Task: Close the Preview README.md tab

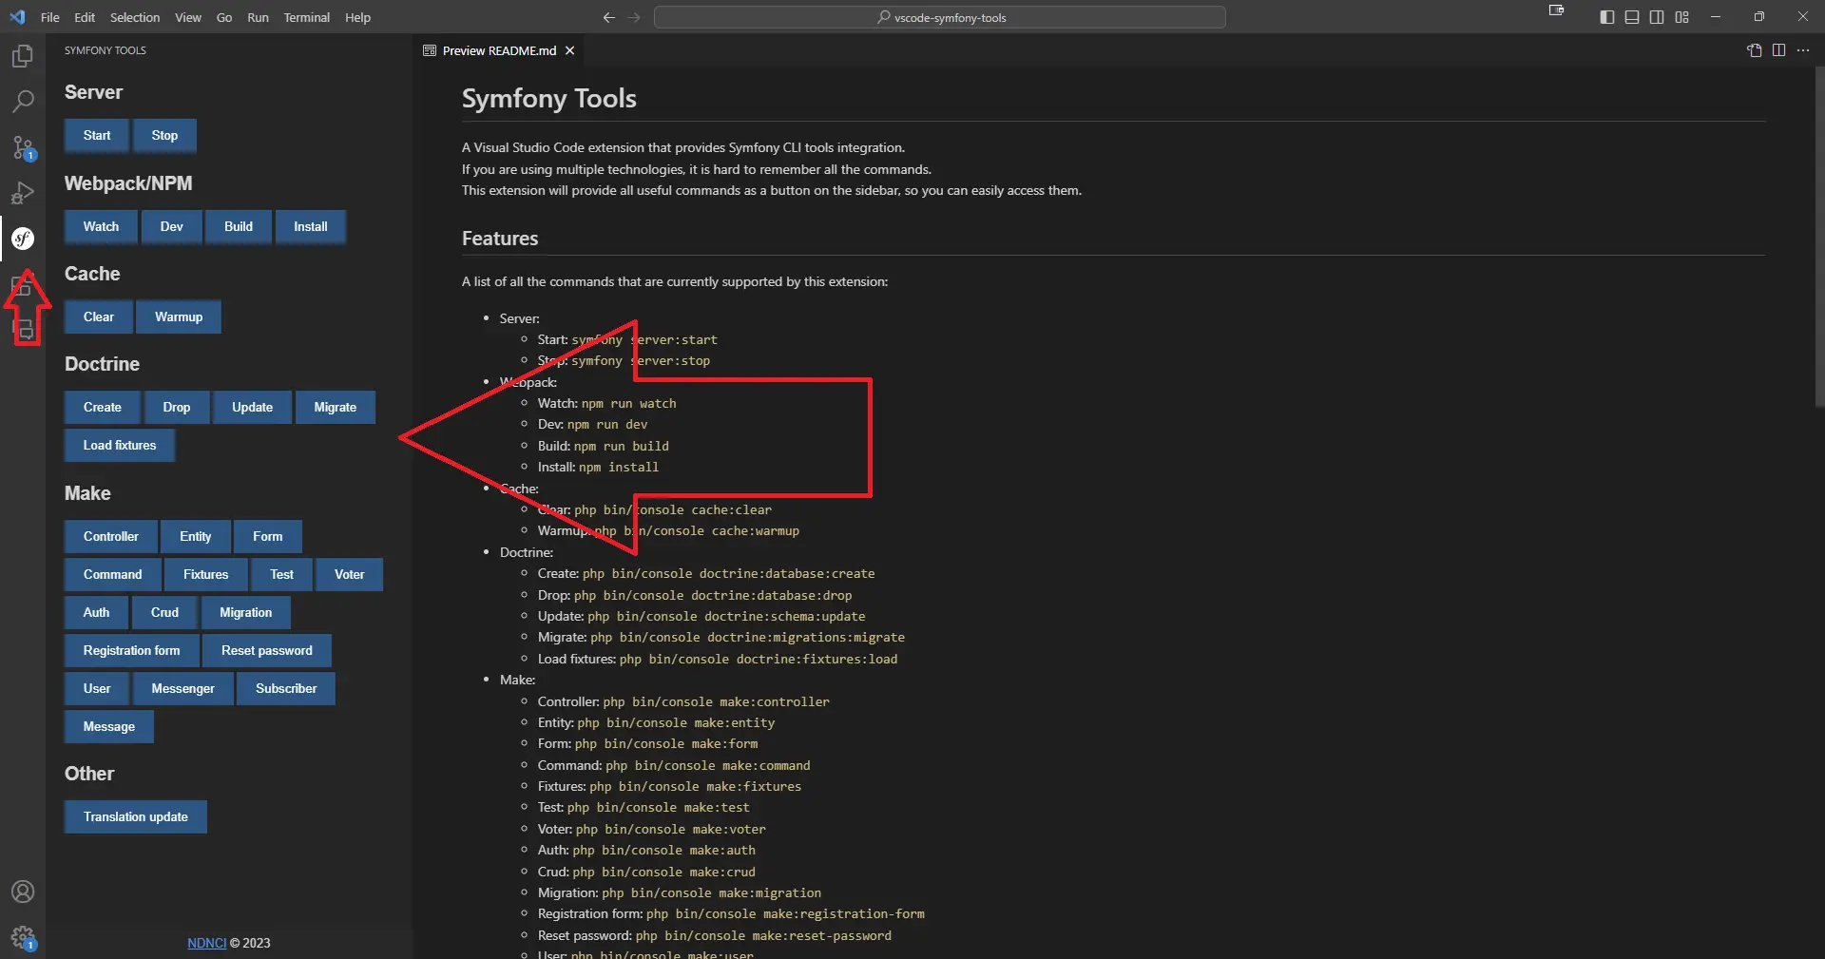Action: click(569, 50)
